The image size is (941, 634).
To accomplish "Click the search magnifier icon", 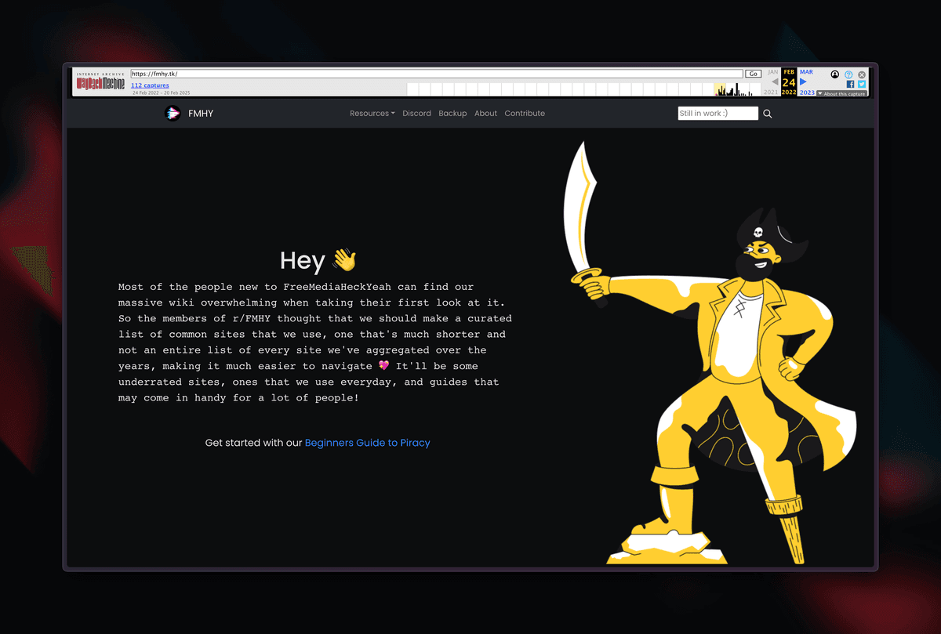I will pyautogui.click(x=768, y=114).
